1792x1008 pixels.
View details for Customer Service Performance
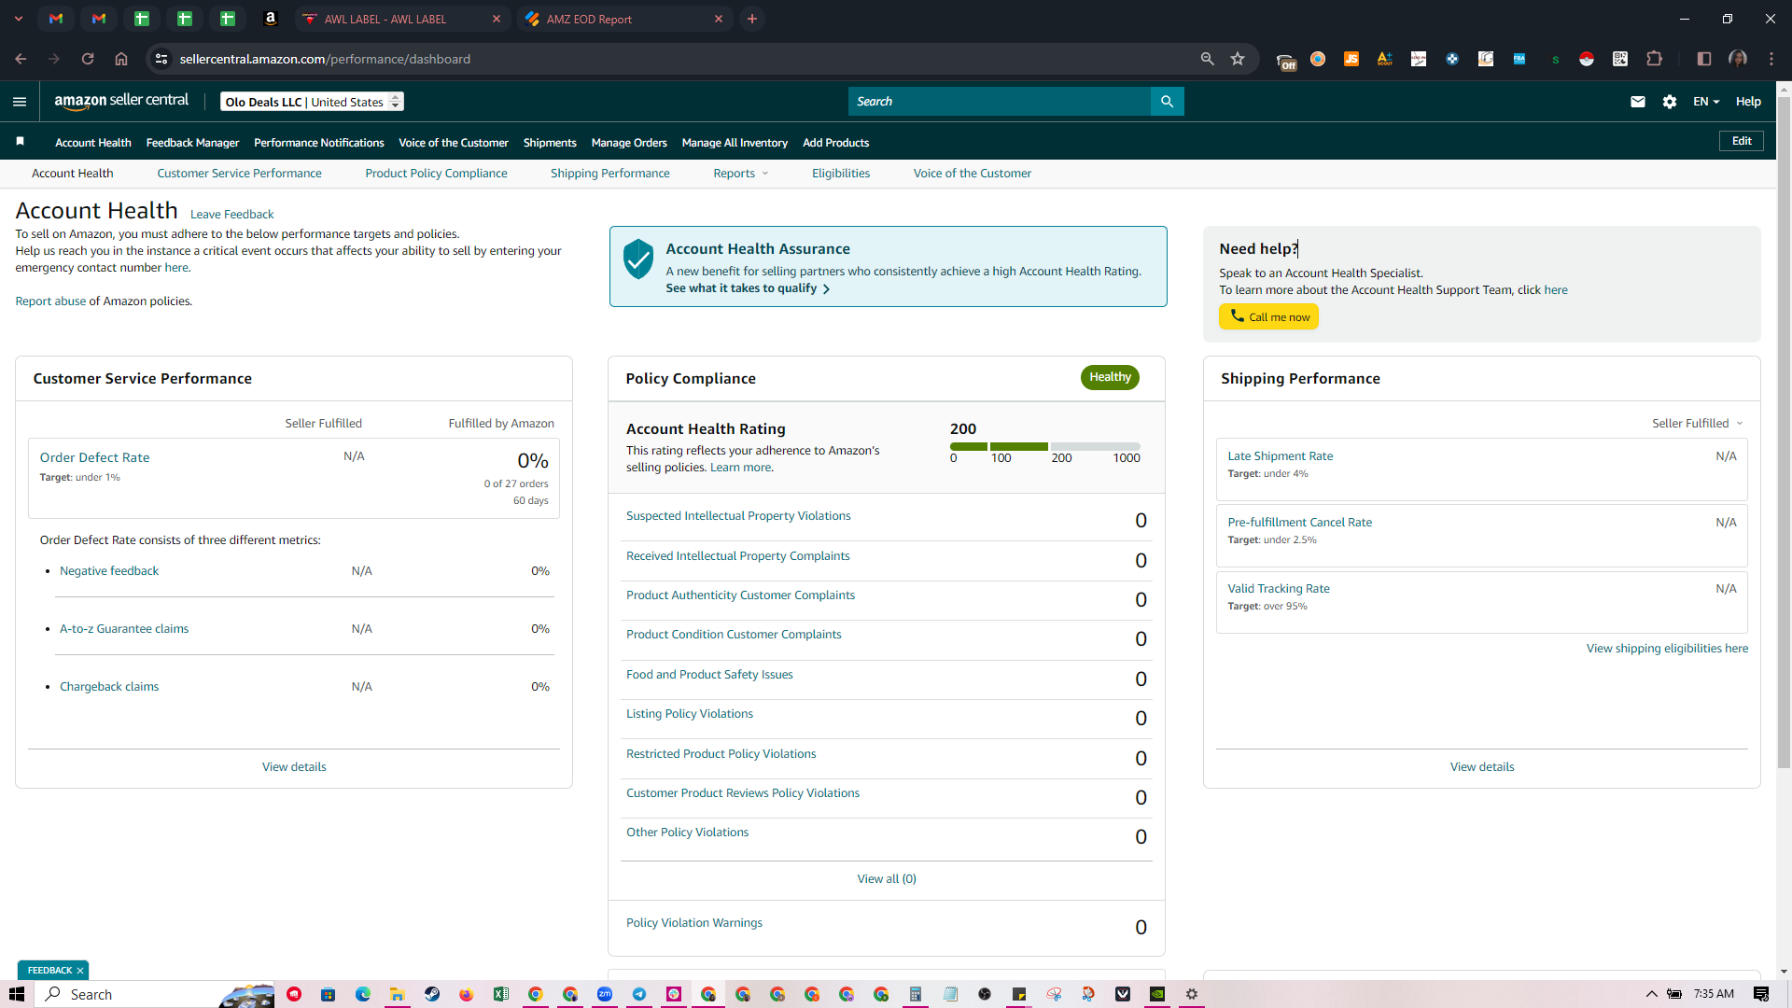[x=294, y=767]
